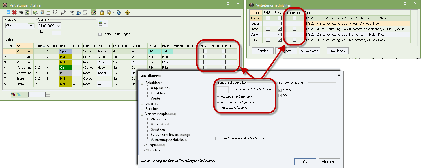Image resolution: width=421 pixels, height=168 pixels.
Task: Click the yellow gear icon in toolbar
Action: (127, 12)
